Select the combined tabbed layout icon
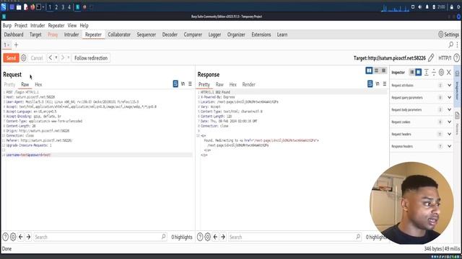 (383, 71)
